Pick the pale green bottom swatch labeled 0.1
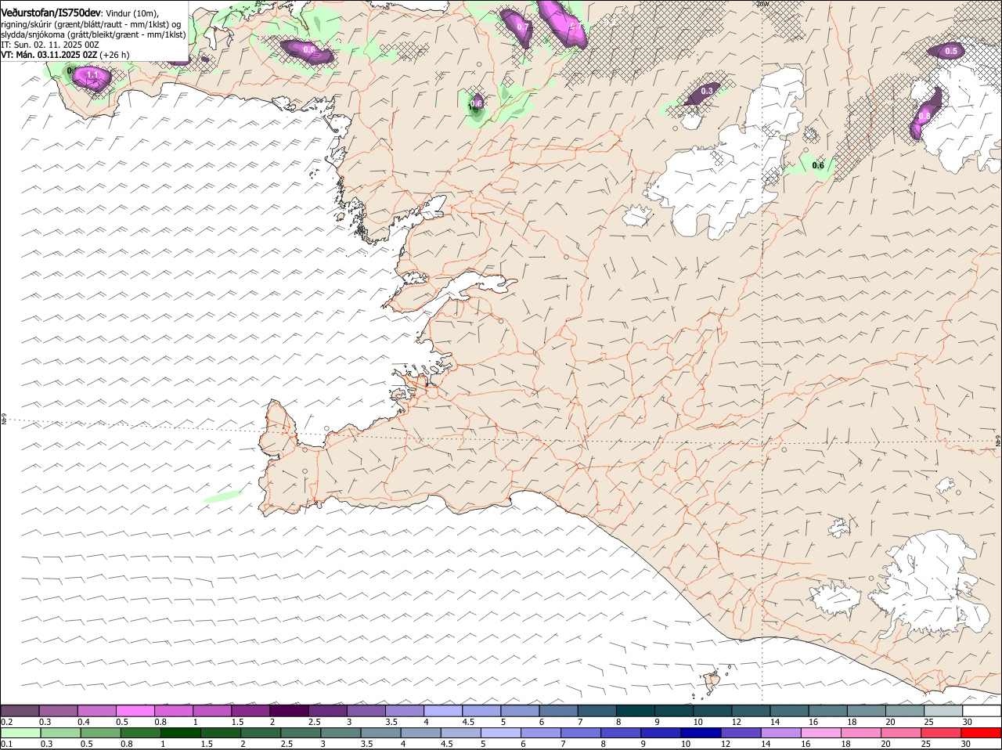Screen dimensions: 1002x750 [20, 733]
